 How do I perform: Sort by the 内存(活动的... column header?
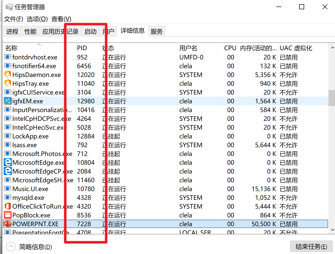[x=258, y=48]
